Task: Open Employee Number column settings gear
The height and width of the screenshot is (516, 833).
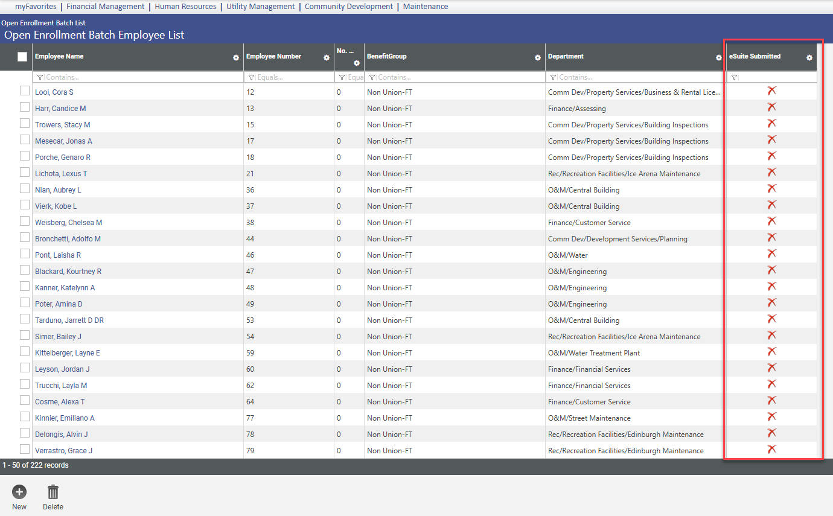Action: [x=327, y=58]
